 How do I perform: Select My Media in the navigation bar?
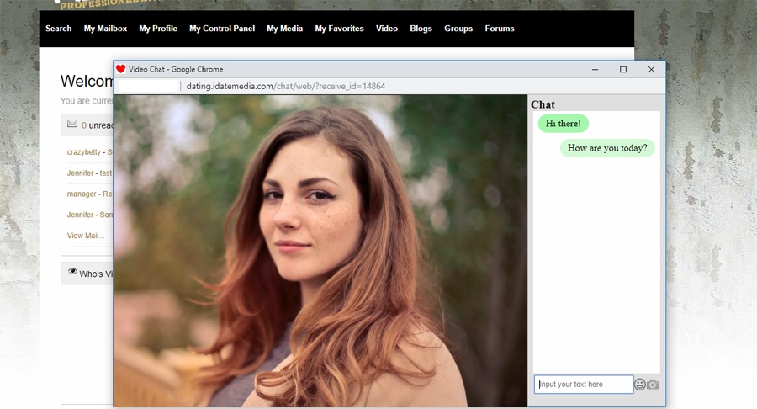pyautogui.click(x=285, y=29)
